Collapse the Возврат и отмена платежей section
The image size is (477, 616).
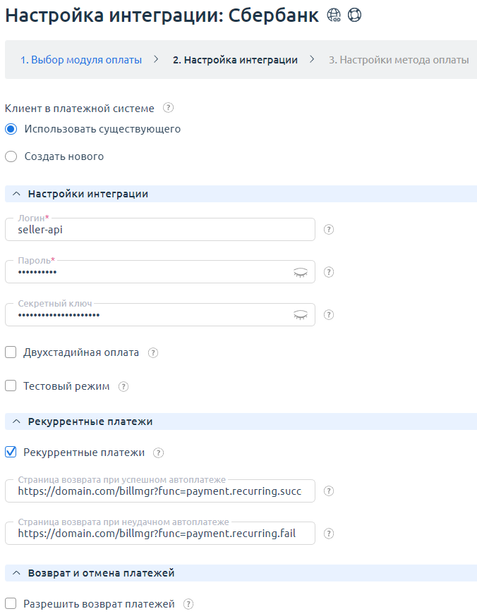16,573
